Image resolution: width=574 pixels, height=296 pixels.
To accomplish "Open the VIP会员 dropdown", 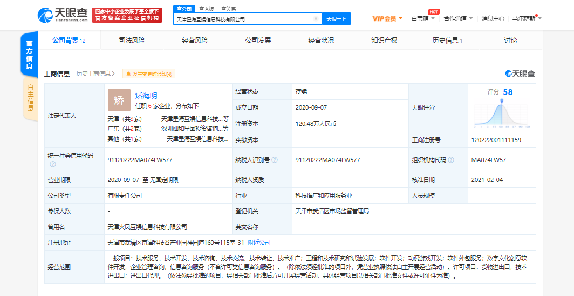I will (387, 18).
